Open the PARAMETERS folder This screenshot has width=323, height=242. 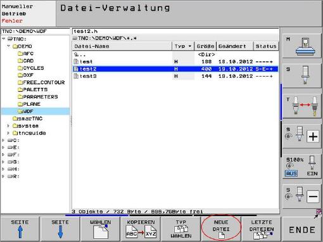[x=38, y=97]
